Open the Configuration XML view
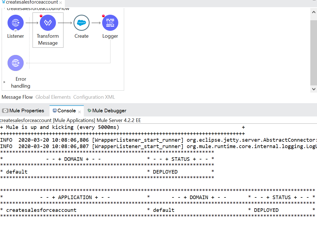This screenshot has width=317, height=231. pyautogui.click(x=94, y=97)
